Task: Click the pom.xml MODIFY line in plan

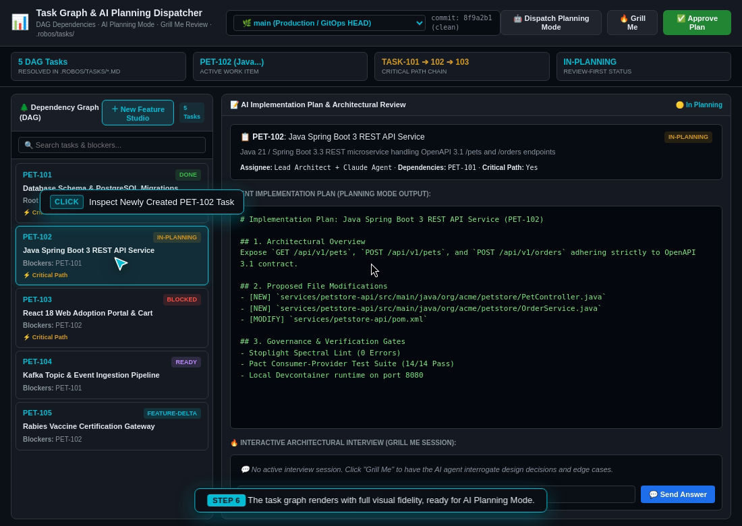Action: 334,319
